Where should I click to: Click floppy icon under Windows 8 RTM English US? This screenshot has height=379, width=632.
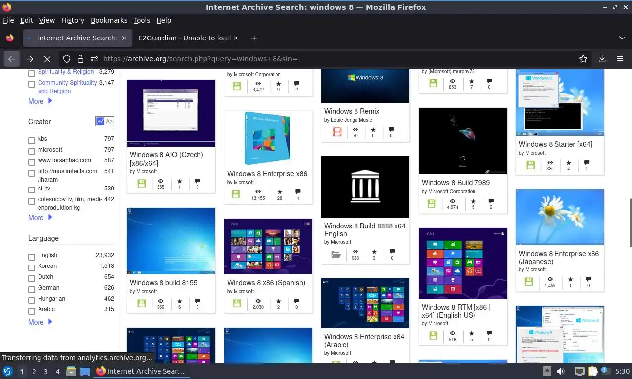(x=434, y=336)
